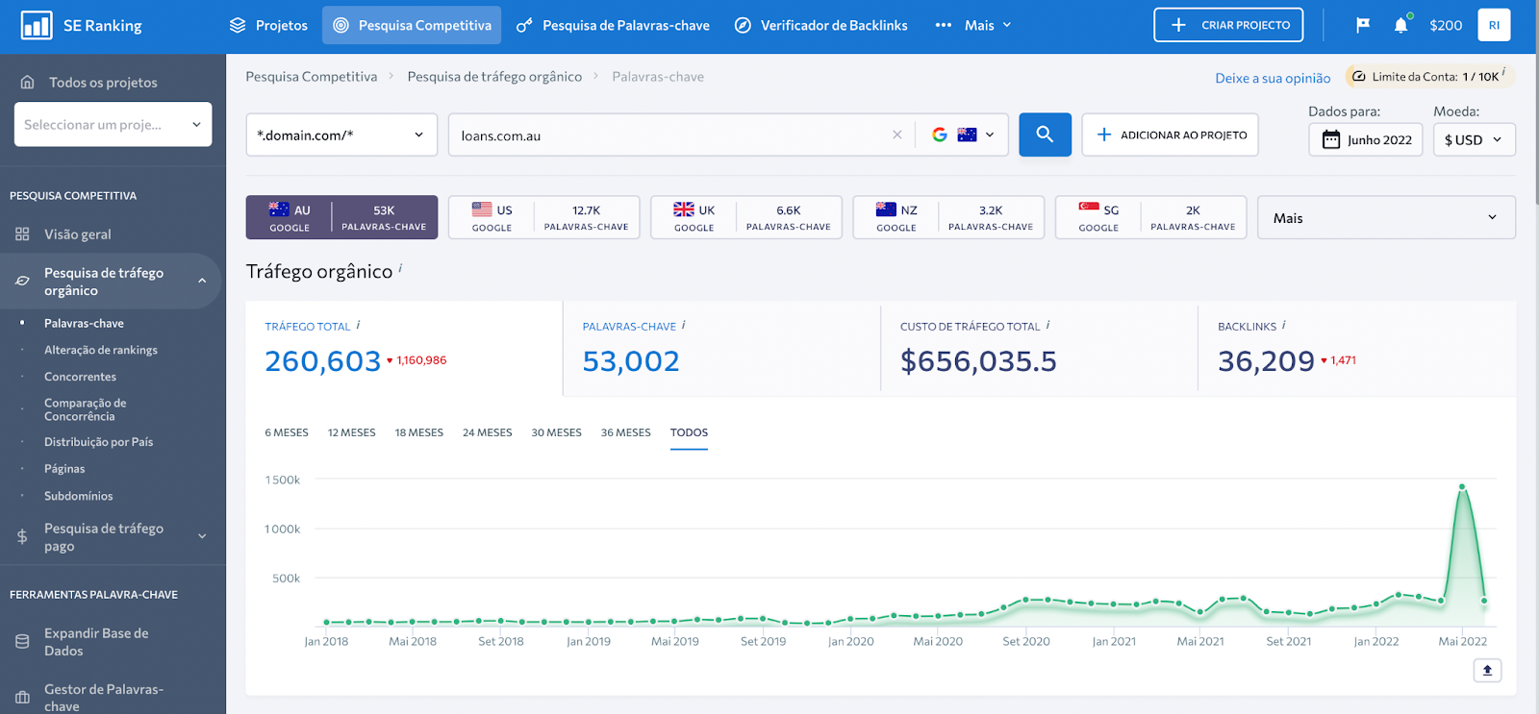This screenshot has width=1539, height=714.
Task: Click the home icon beside Todos os projetos
Action: [x=28, y=82]
